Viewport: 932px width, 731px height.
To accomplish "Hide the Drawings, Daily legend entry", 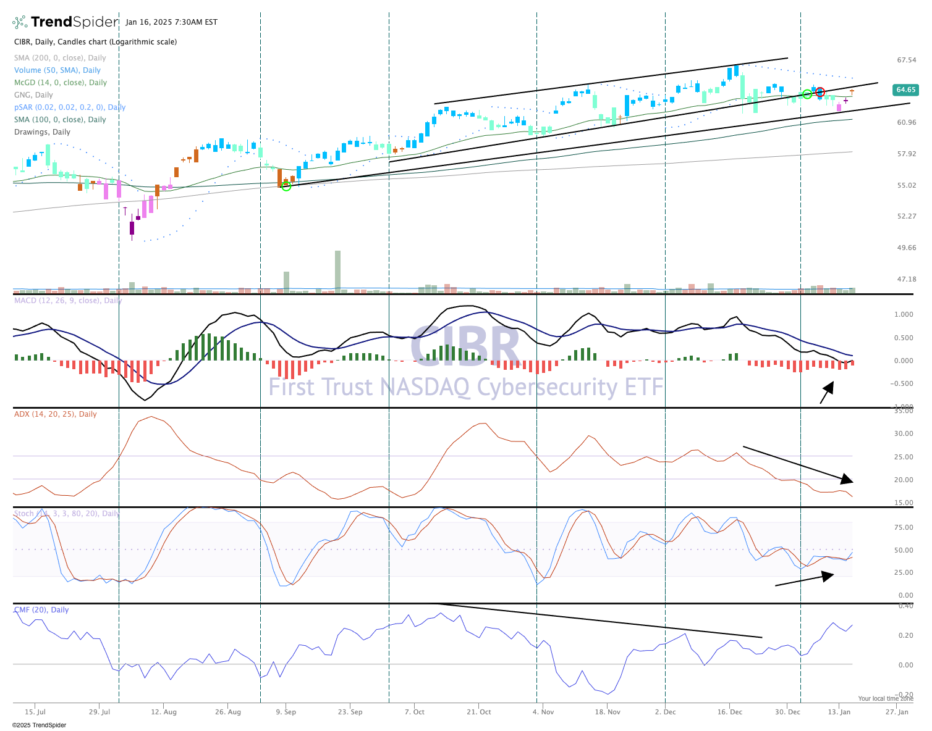I will (x=42, y=132).
